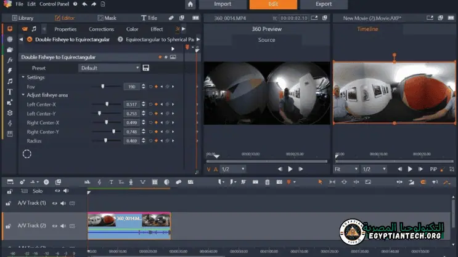Adjust the Left Center-X slider

tap(106, 104)
